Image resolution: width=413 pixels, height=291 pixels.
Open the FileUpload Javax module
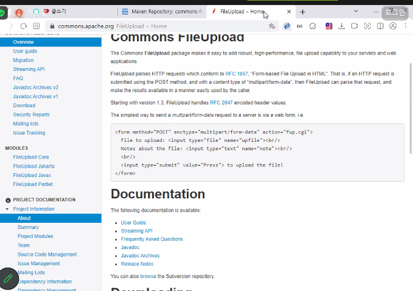point(32,175)
